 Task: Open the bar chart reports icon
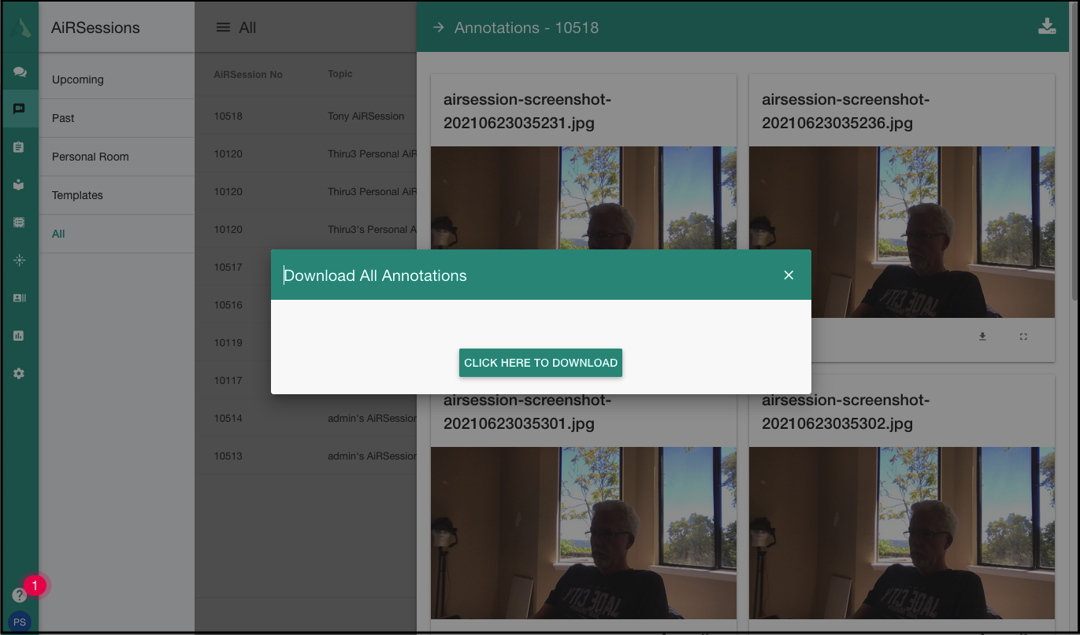tap(20, 336)
